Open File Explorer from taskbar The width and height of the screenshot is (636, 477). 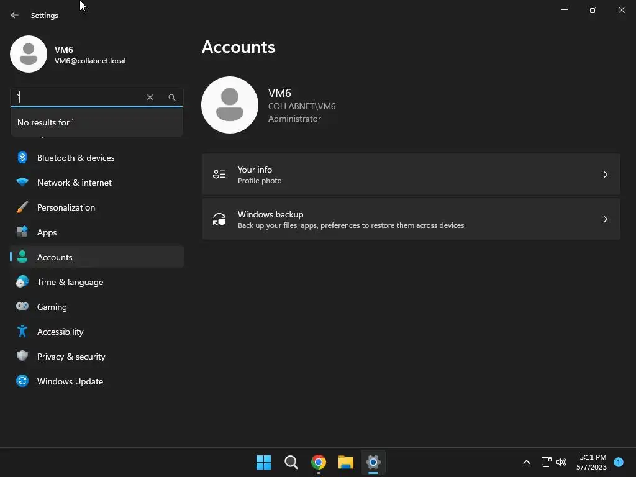[x=346, y=462]
